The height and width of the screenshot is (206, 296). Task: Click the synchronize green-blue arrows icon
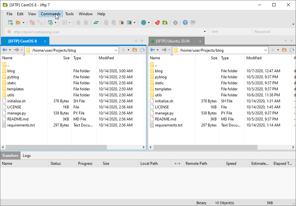click(x=96, y=23)
